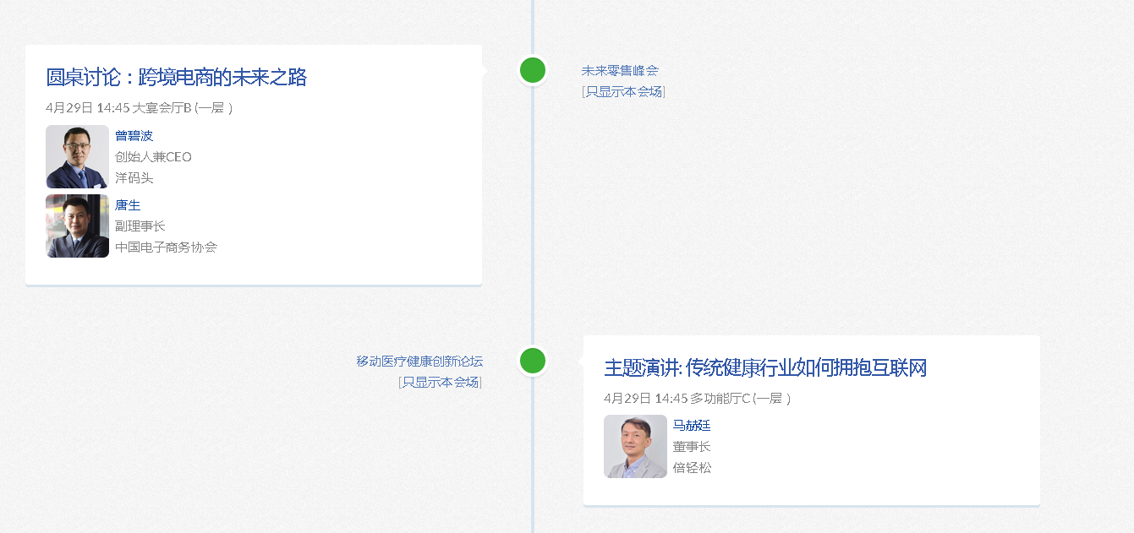Click the company name 倍轻松
The height and width of the screenshot is (533, 1134).
pyautogui.click(x=691, y=468)
